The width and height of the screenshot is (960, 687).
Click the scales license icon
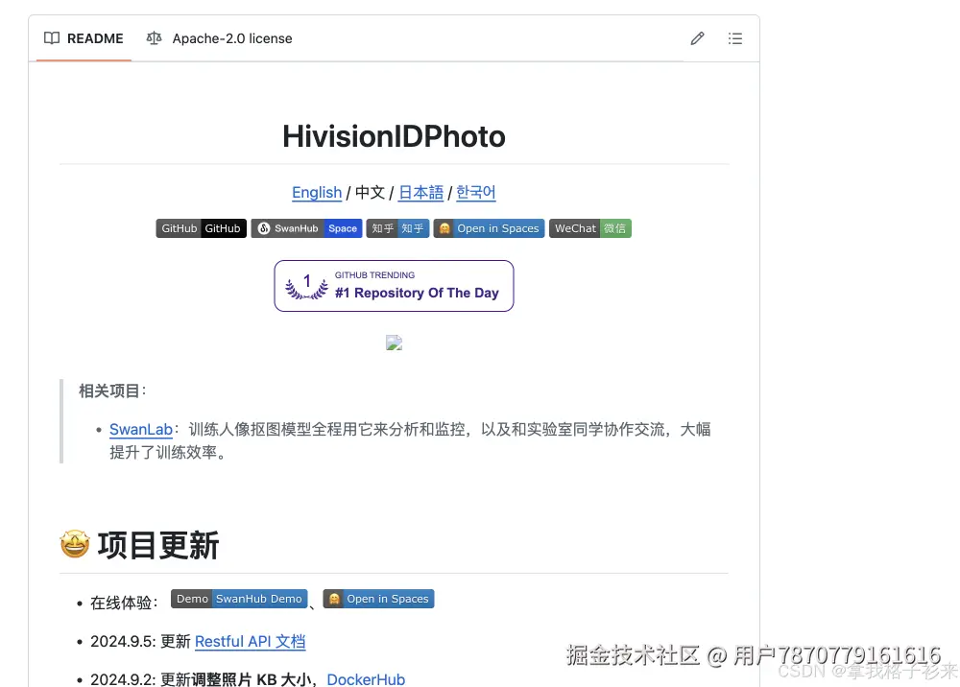click(x=155, y=38)
